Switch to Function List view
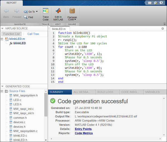Image resolution: width=167 pixels, height=142 pixels. point(11,34)
